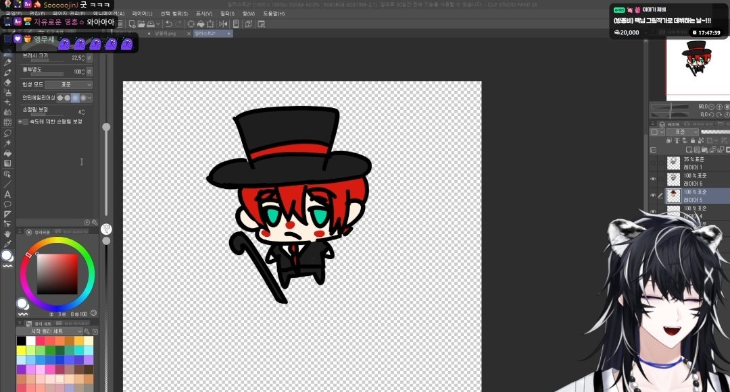Screen dimensions: 730x392
Task: Select the Gradient tool
Action: 7,163
